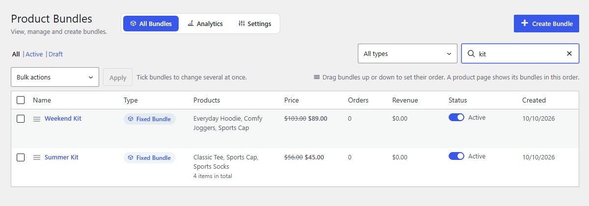The width and height of the screenshot is (589, 206).
Task: Click the Type column header
Action: 131,100
